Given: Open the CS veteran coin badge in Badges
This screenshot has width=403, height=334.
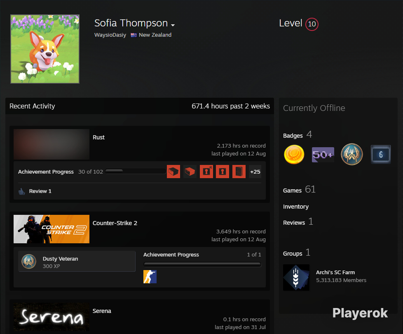Looking at the screenshot, I should pyautogui.click(x=352, y=154).
